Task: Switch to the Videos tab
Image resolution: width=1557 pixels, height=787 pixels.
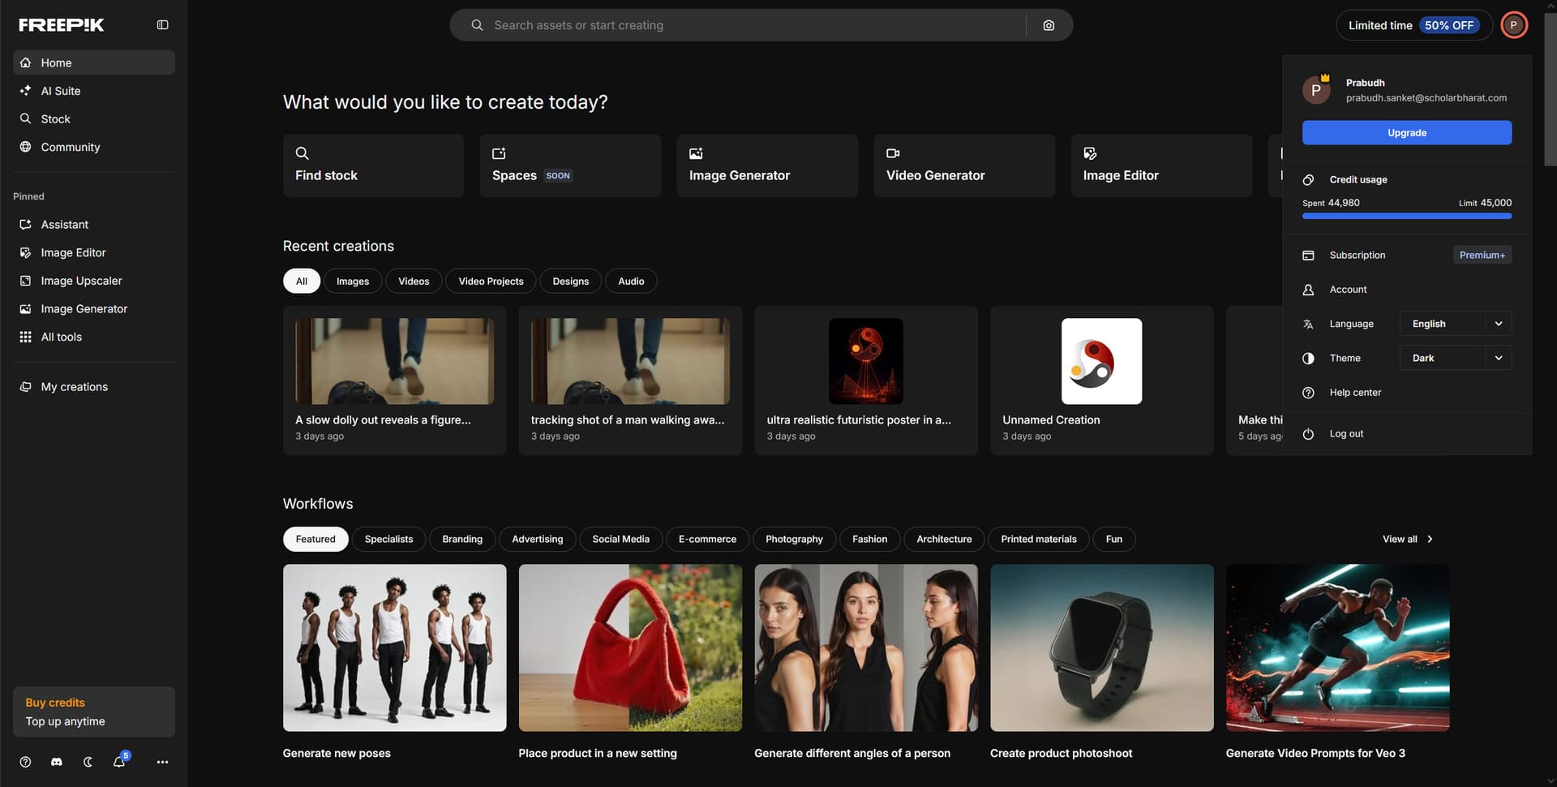Action: pyautogui.click(x=414, y=282)
